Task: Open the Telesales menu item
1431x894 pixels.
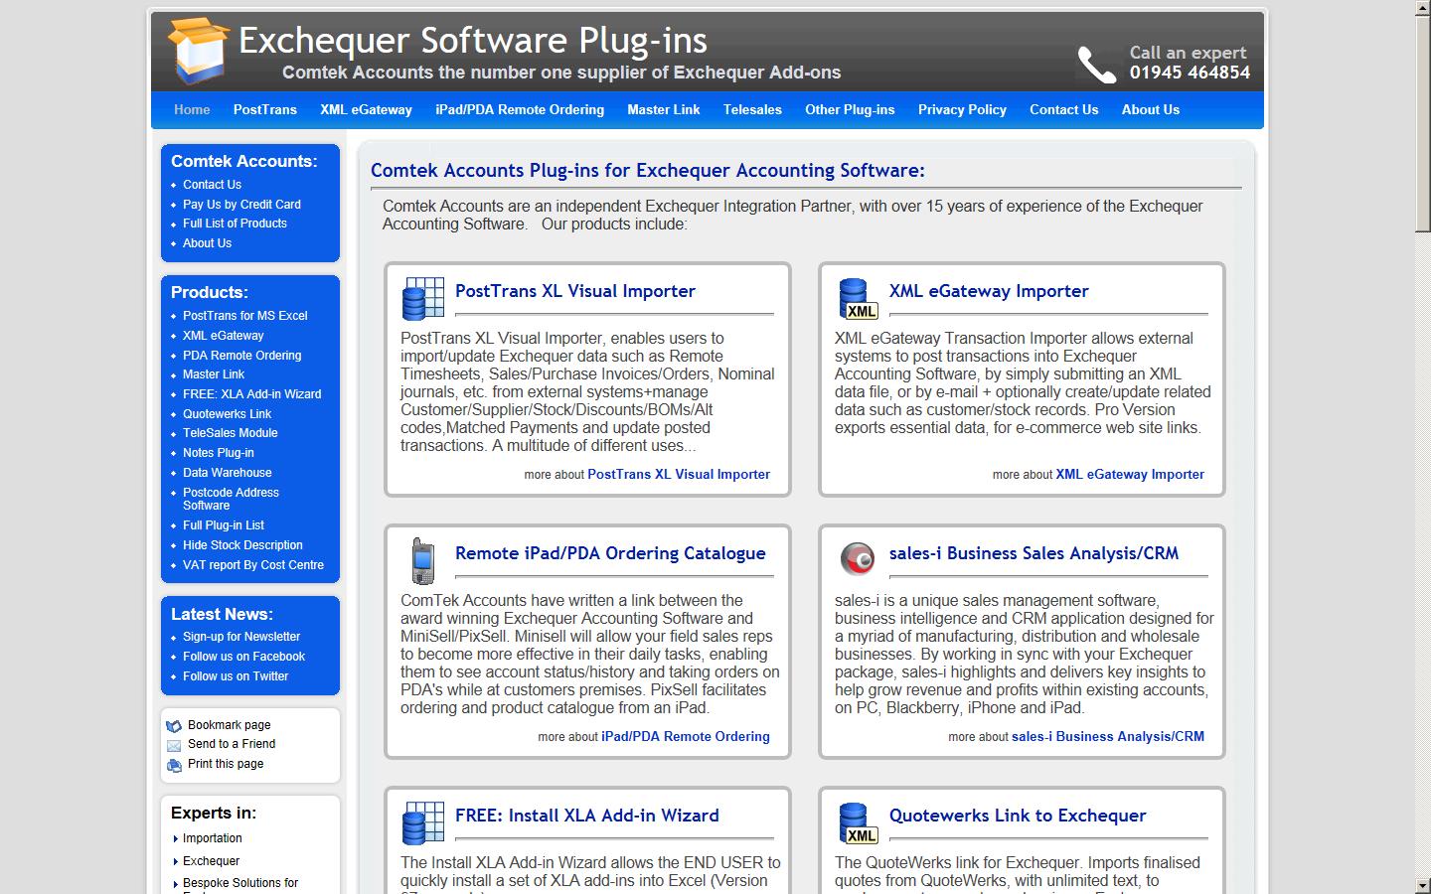Action: pyautogui.click(x=751, y=110)
